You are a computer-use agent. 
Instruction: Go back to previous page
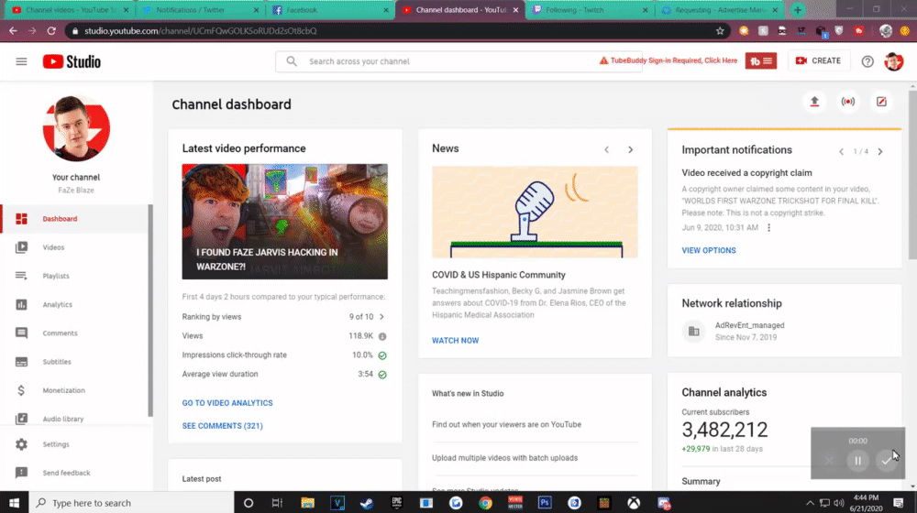[x=13, y=31]
